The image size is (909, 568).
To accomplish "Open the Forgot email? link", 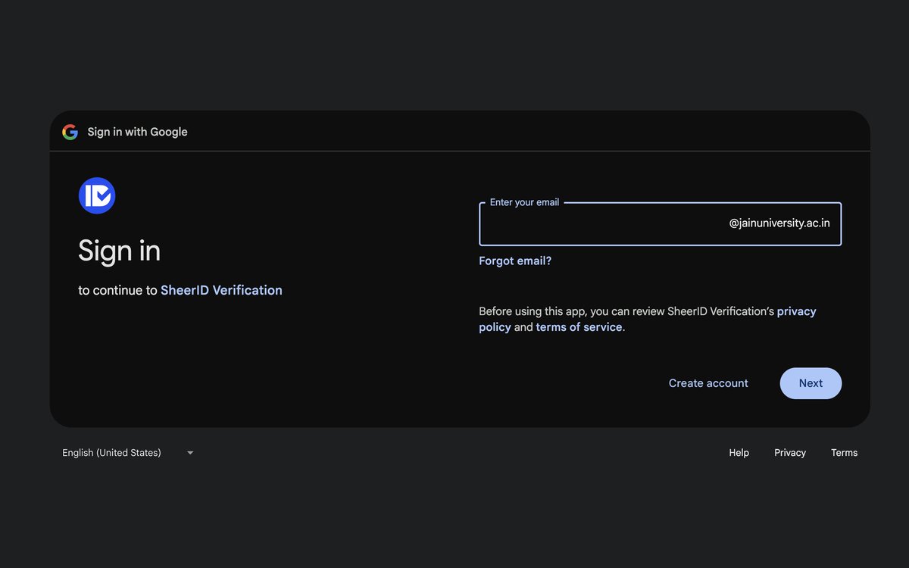I will [x=515, y=261].
